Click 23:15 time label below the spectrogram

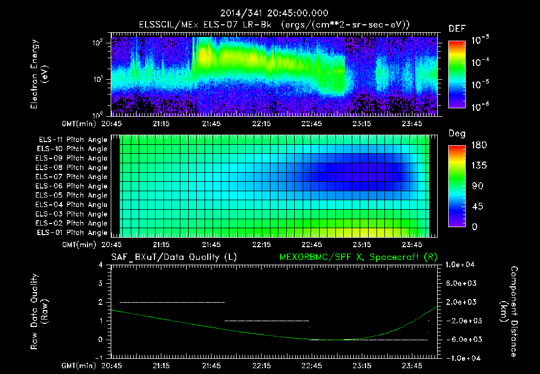[x=362, y=124]
